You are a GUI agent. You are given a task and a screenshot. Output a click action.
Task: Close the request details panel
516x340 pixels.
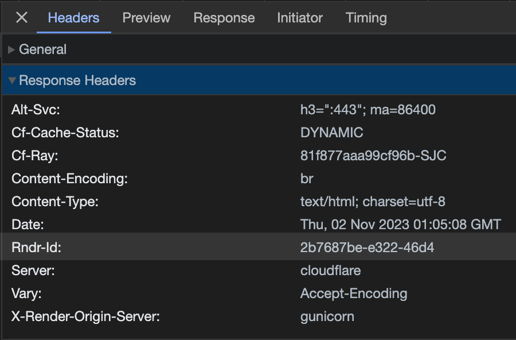click(x=21, y=17)
